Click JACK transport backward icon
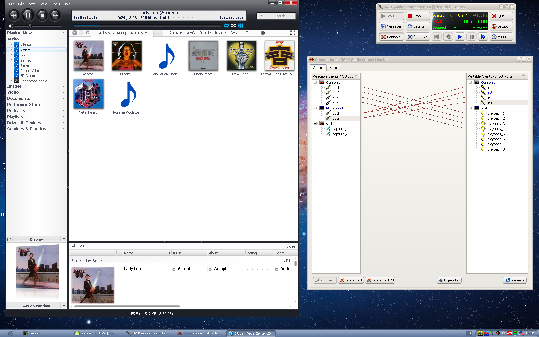Screen dimensions: 539x337 pyautogui.click(x=448, y=37)
